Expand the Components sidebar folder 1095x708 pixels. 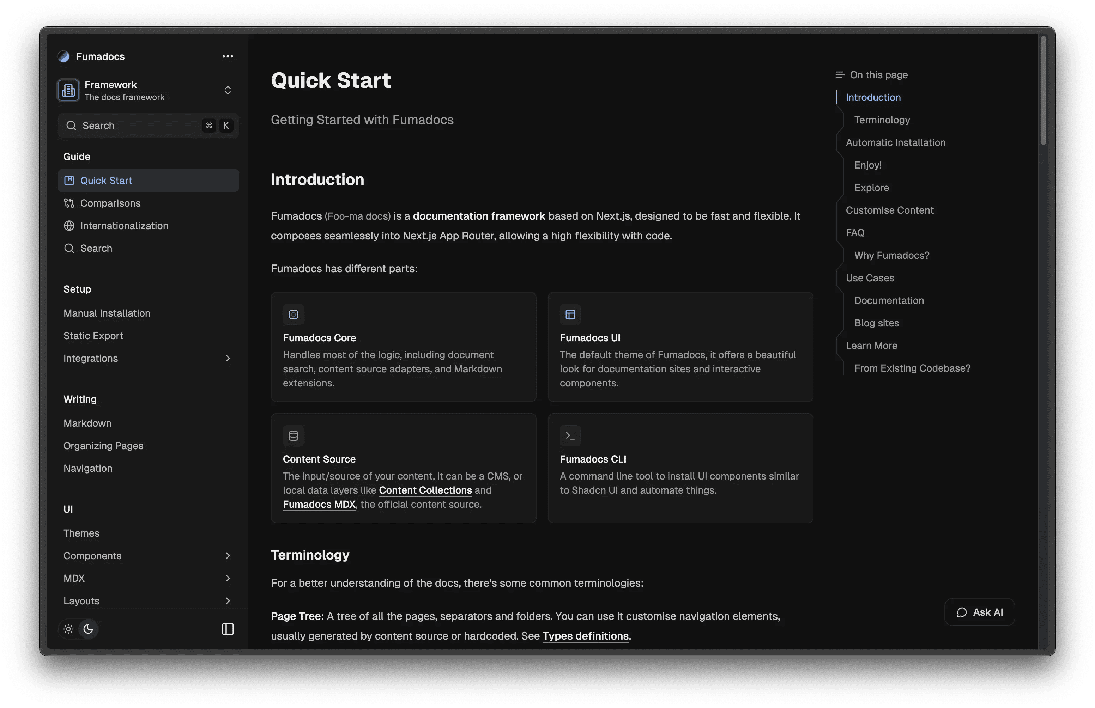(x=228, y=556)
